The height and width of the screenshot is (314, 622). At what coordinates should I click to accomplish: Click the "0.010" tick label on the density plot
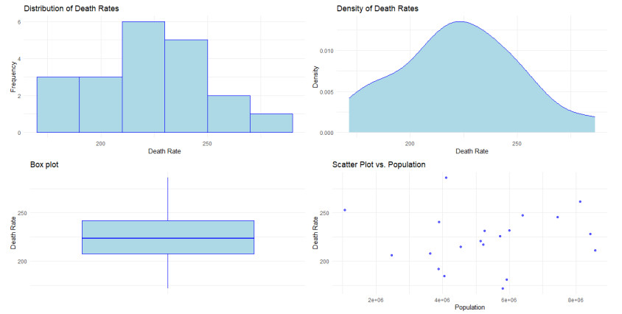point(324,51)
